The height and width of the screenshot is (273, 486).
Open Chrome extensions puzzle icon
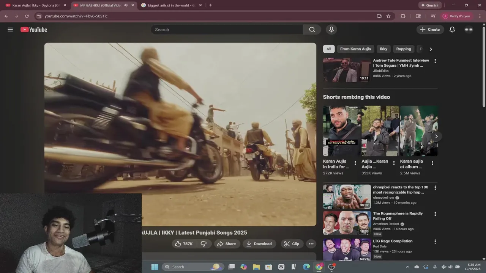403,16
